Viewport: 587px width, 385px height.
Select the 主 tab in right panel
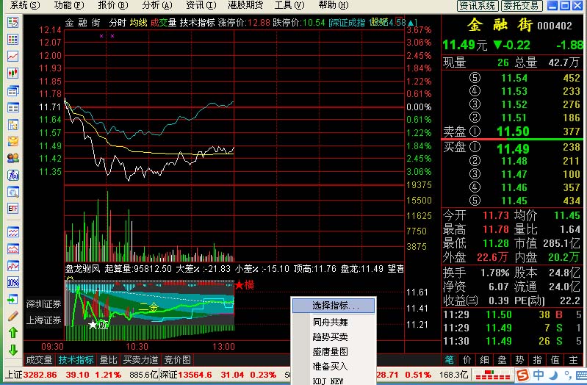(573, 360)
